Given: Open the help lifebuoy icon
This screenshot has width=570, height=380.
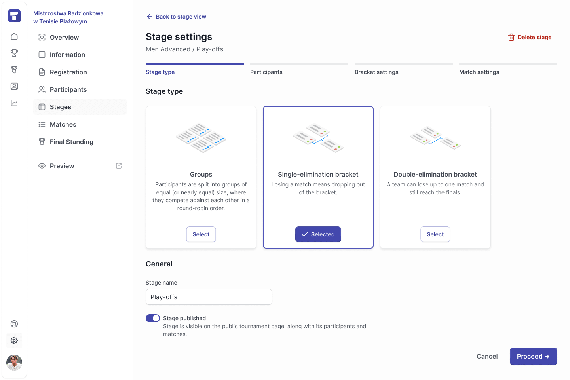Looking at the screenshot, I should tap(14, 324).
